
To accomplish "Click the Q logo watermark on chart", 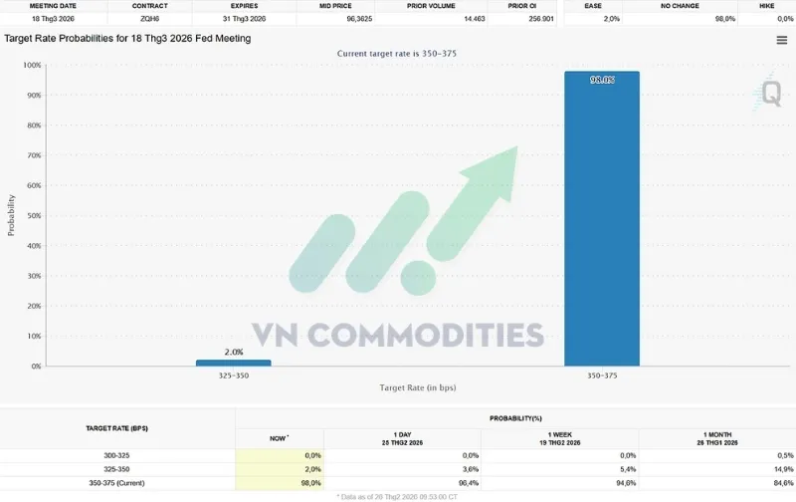I will click(x=771, y=94).
